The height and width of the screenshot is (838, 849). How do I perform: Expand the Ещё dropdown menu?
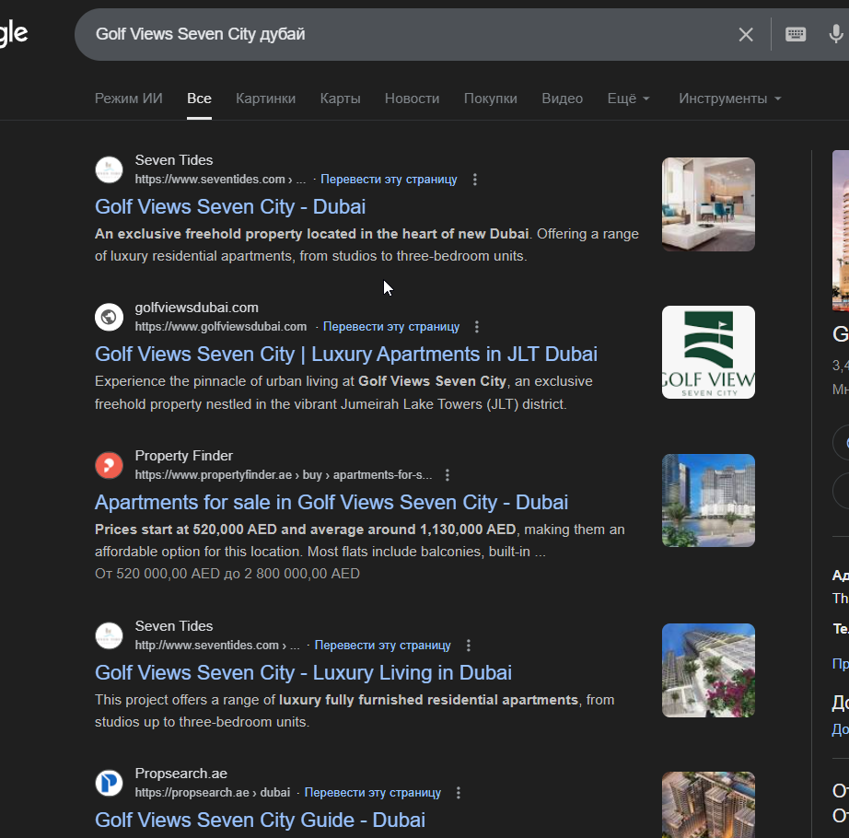click(628, 99)
